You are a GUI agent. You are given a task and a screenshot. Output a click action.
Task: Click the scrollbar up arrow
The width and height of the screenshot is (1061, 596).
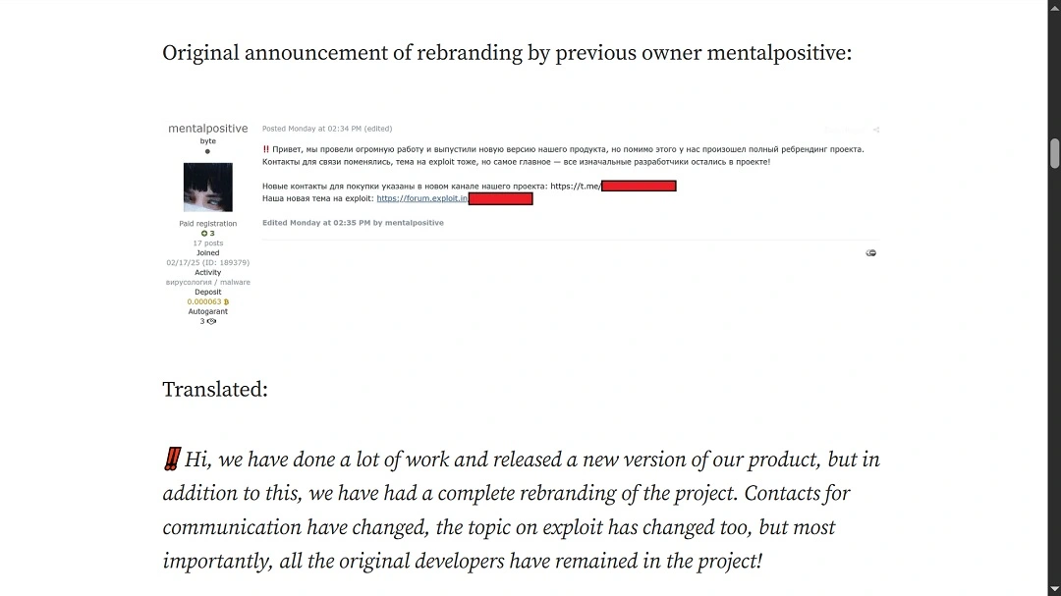(1054, 8)
